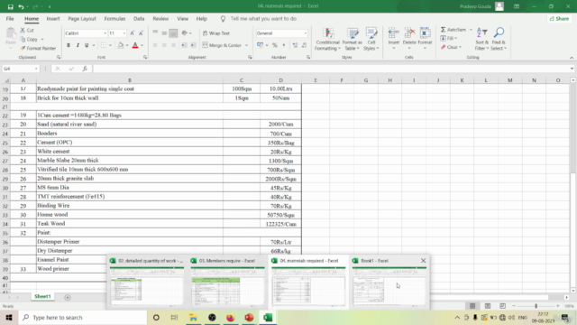Select the Sheet1 tab

[42, 297]
